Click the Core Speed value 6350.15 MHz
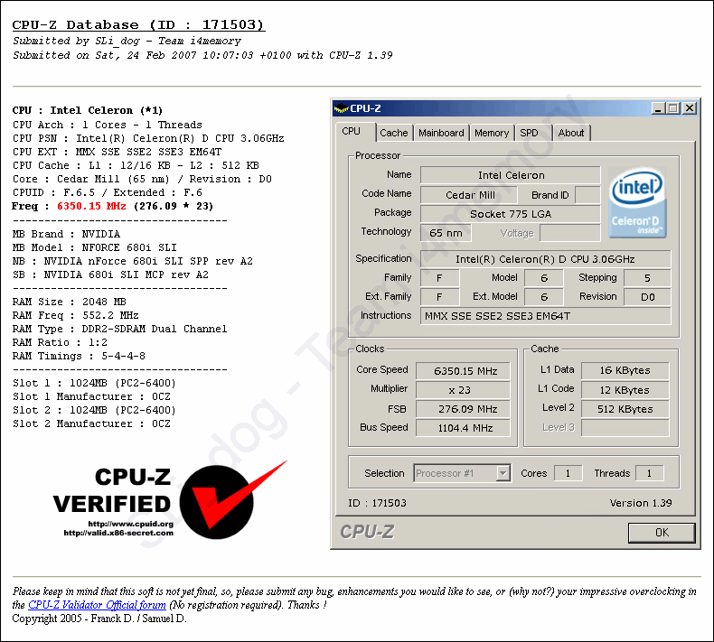The image size is (714, 642). point(463,371)
